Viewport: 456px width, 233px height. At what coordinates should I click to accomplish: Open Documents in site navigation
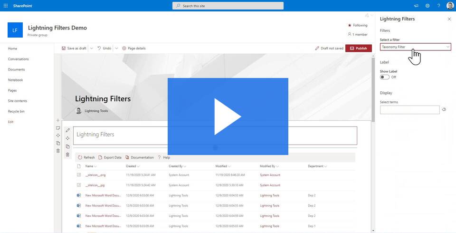click(x=16, y=69)
